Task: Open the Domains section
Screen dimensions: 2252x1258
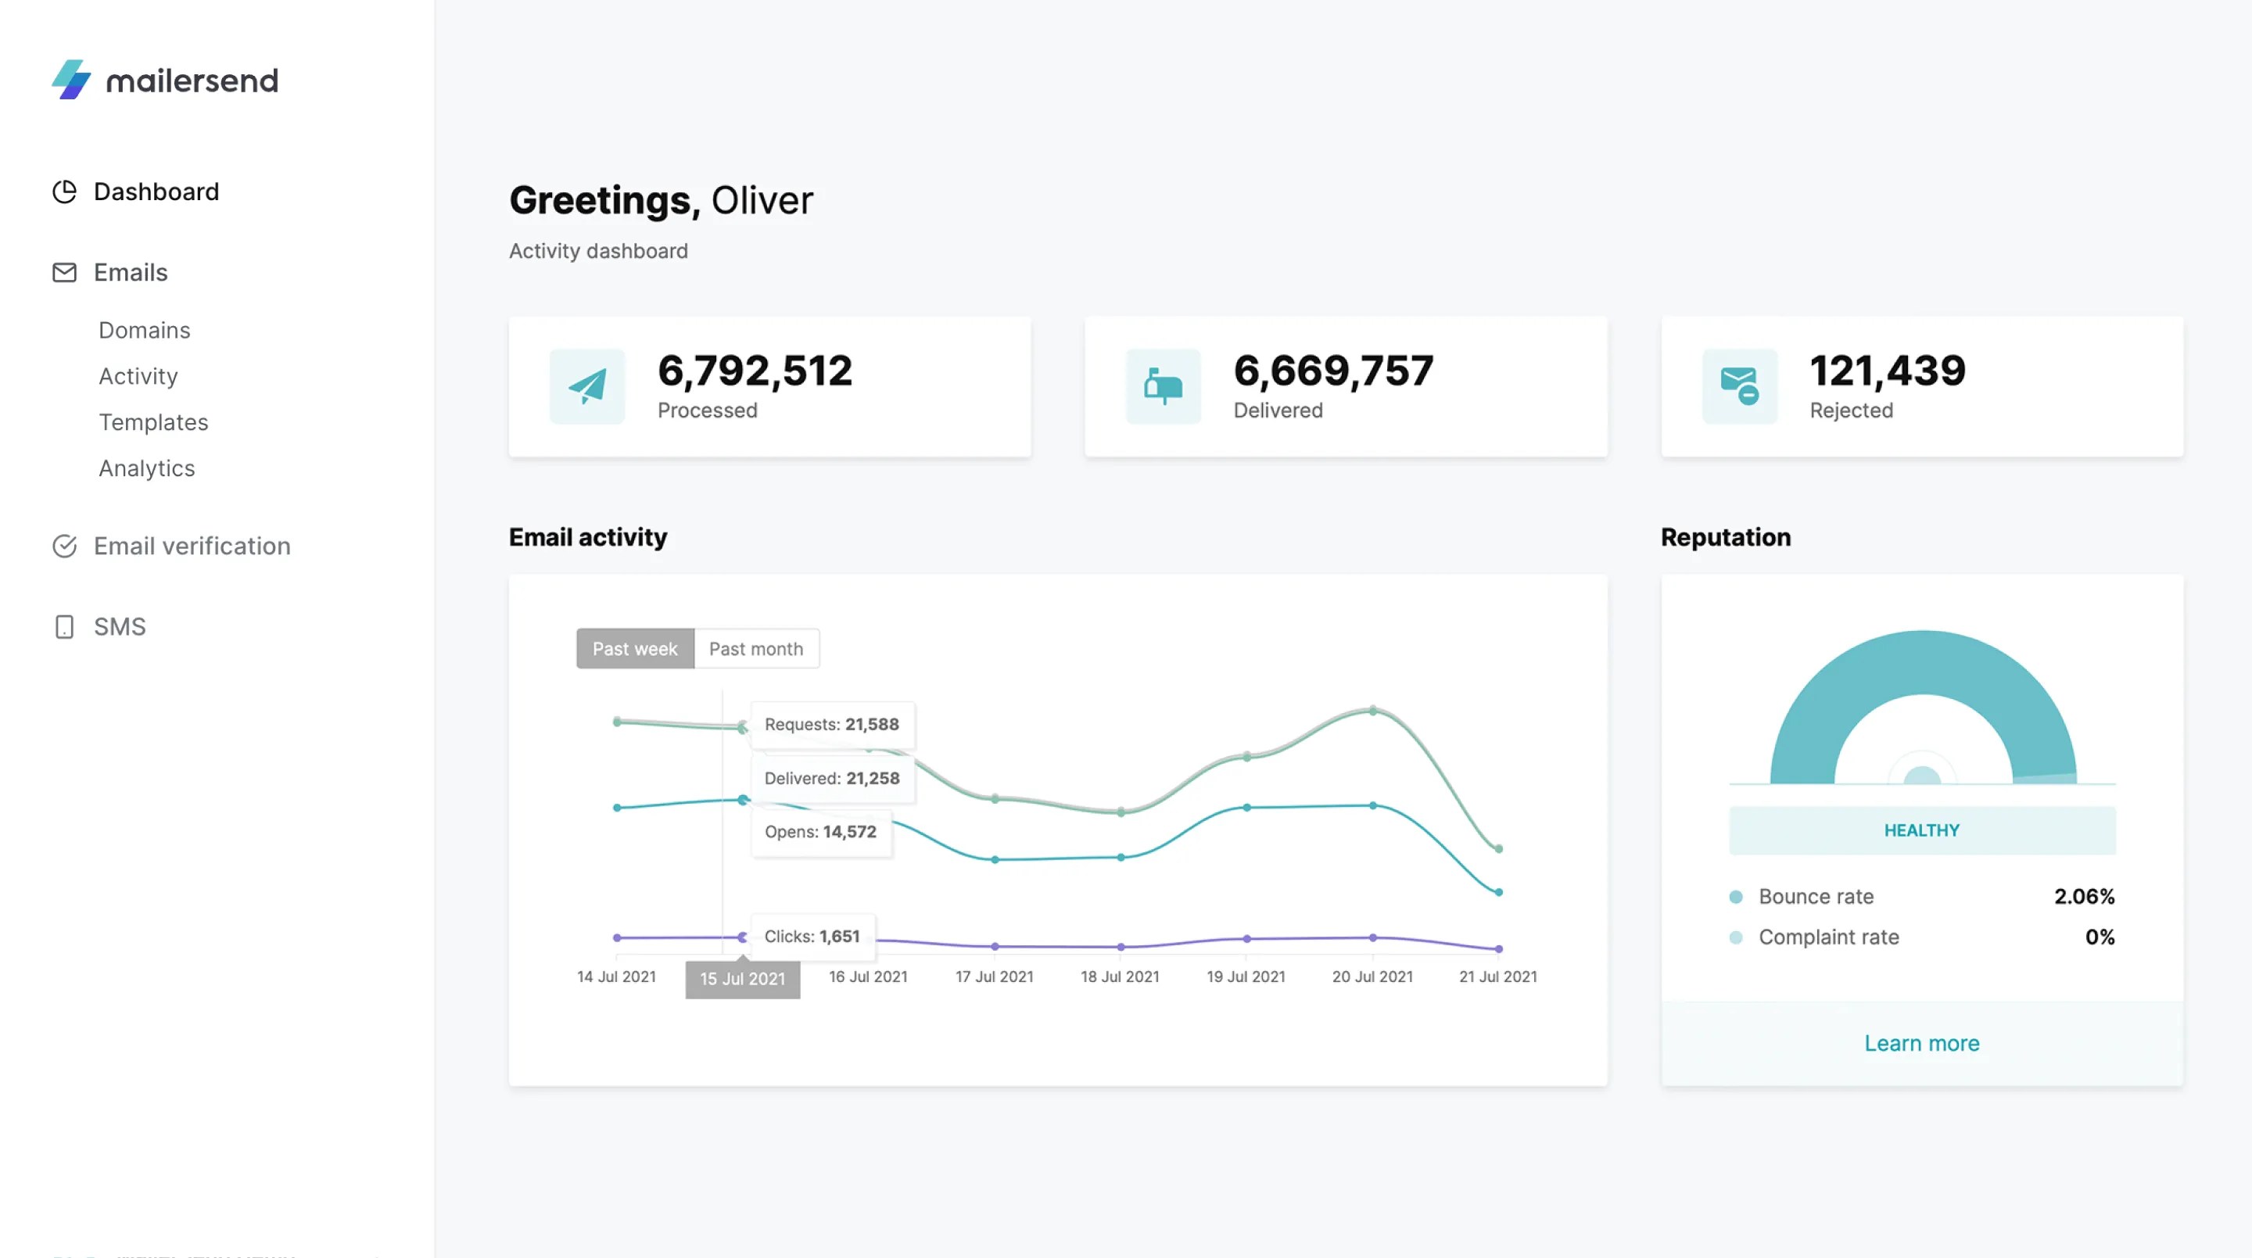Action: [x=144, y=330]
